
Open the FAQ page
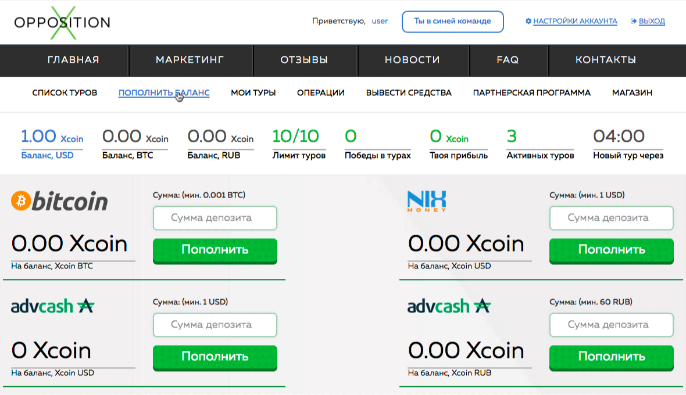tap(508, 60)
